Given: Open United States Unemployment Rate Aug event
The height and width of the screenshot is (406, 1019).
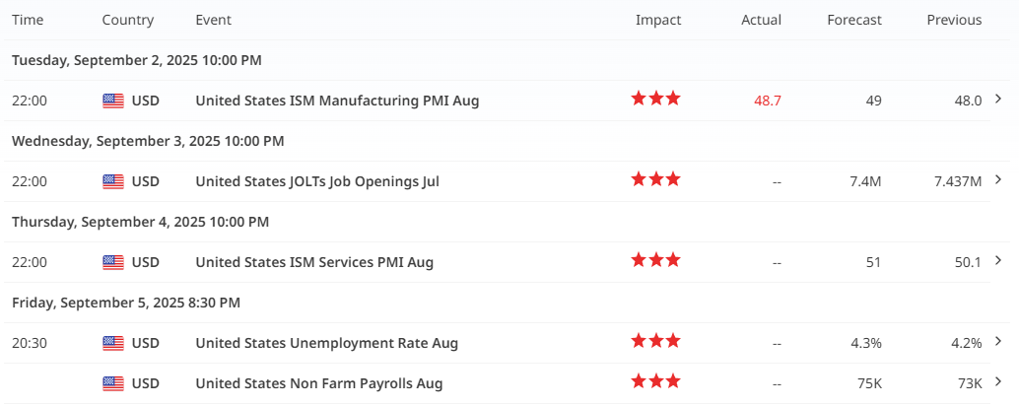Looking at the screenshot, I should [x=326, y=343].
